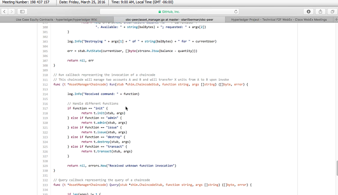The image size is (338, 195).
Task: Click the 'Handle different functions' comment
Action: click(x=93, y=103)
